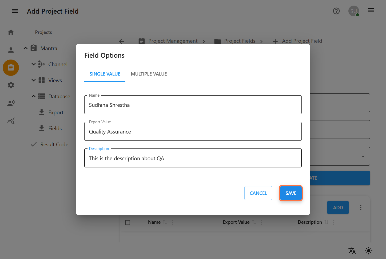This screenshot has width=386, height=259.
Task: Open Settings via the gear icon
Action: (x=11, y=85)
